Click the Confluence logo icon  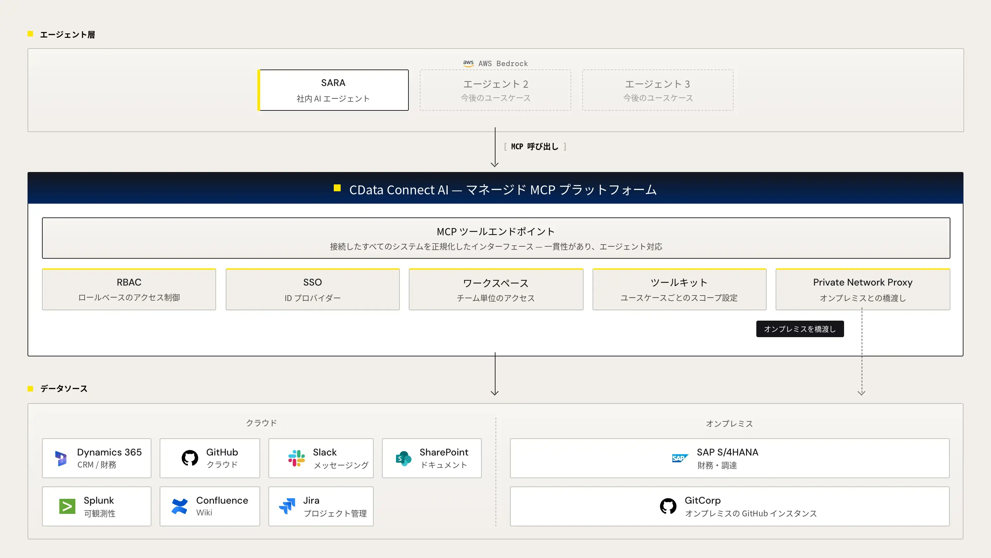pyautogui.click(x=179, y=506)
